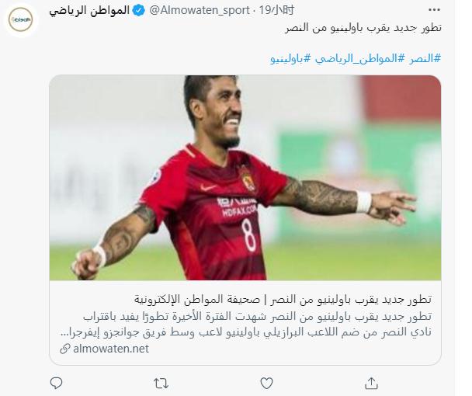Open the @Almowaten_sport handle
Viewport: 472px width, 396px height.
point(200,11)
